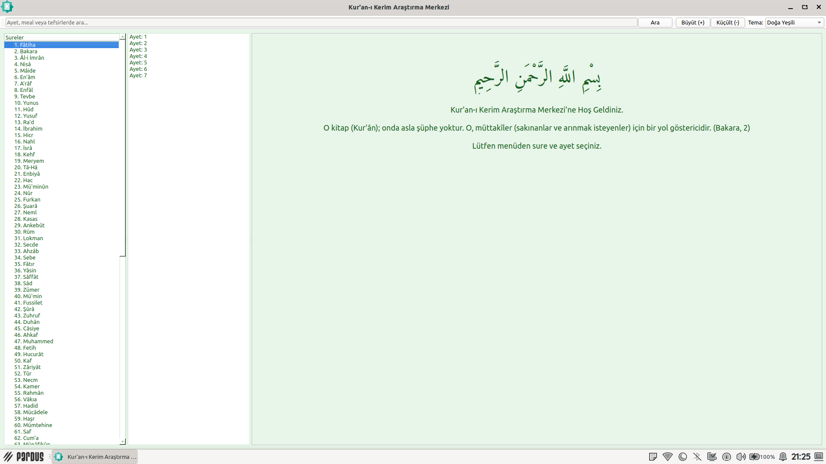
Task: Click the power manager gauge icon
Action: 727,457
